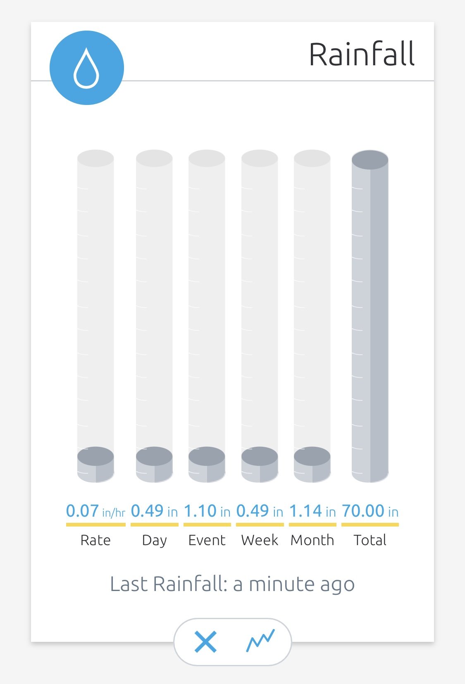
Task: Click the 1.14 in Month value
Action: [312, 511]
